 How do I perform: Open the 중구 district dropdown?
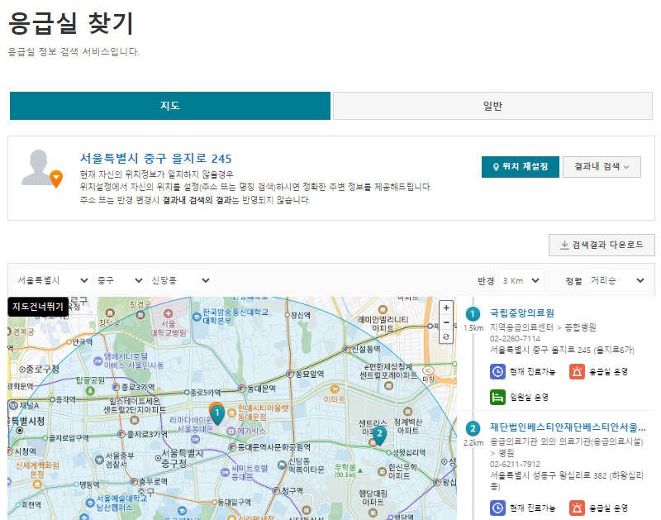120,280
